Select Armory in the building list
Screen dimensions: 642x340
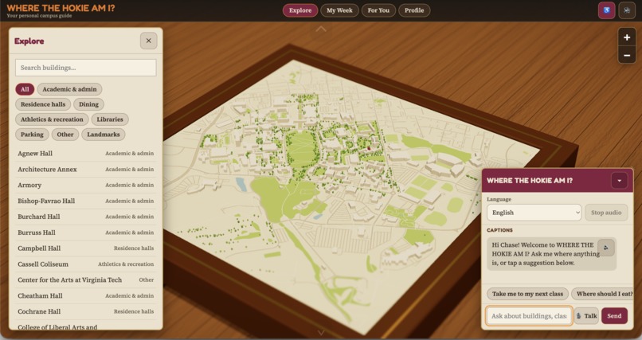(85, 185)
